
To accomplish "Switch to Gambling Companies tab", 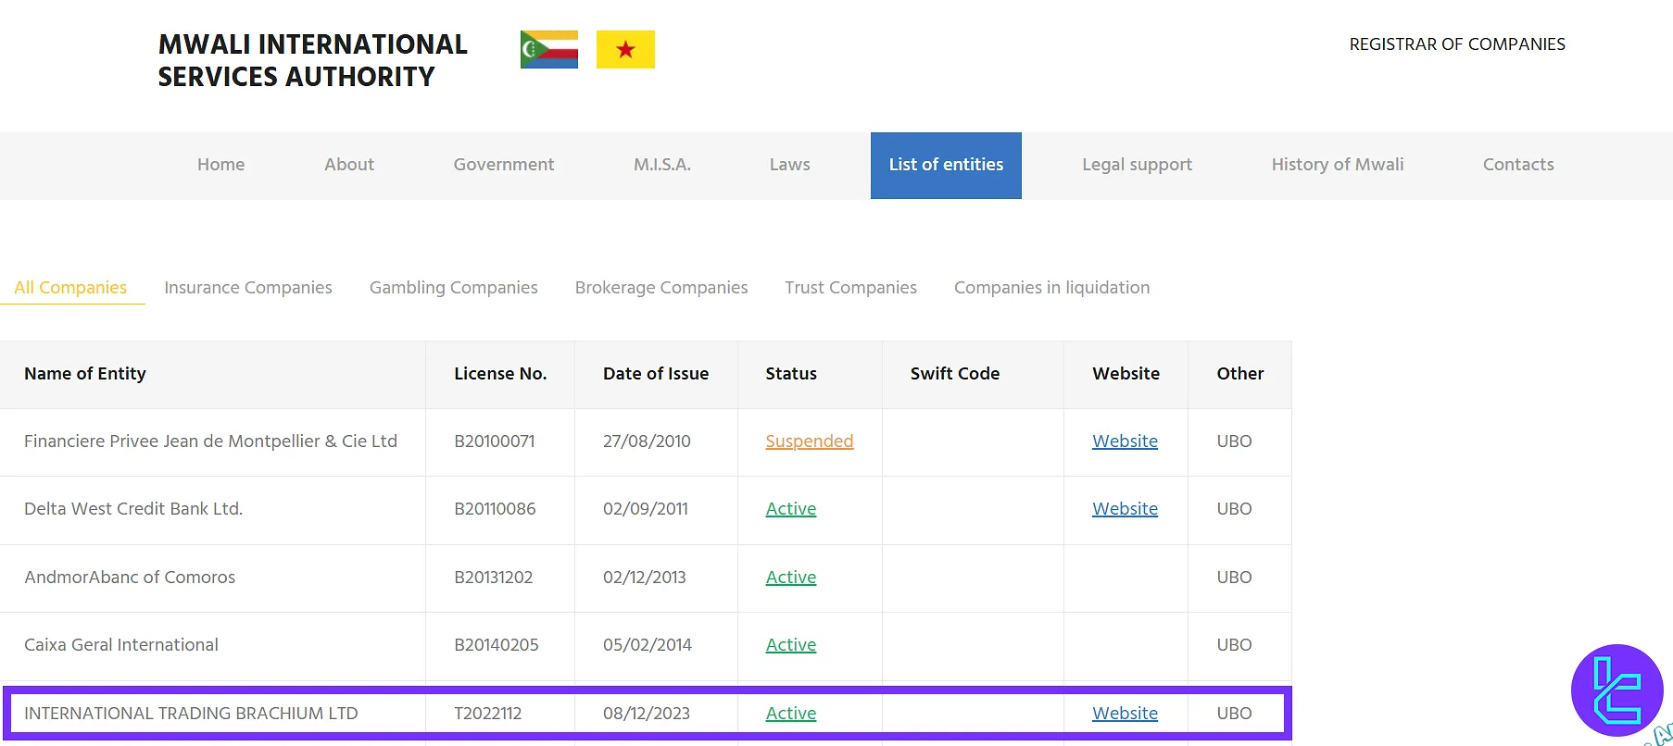I will click(x=453, y=288).
